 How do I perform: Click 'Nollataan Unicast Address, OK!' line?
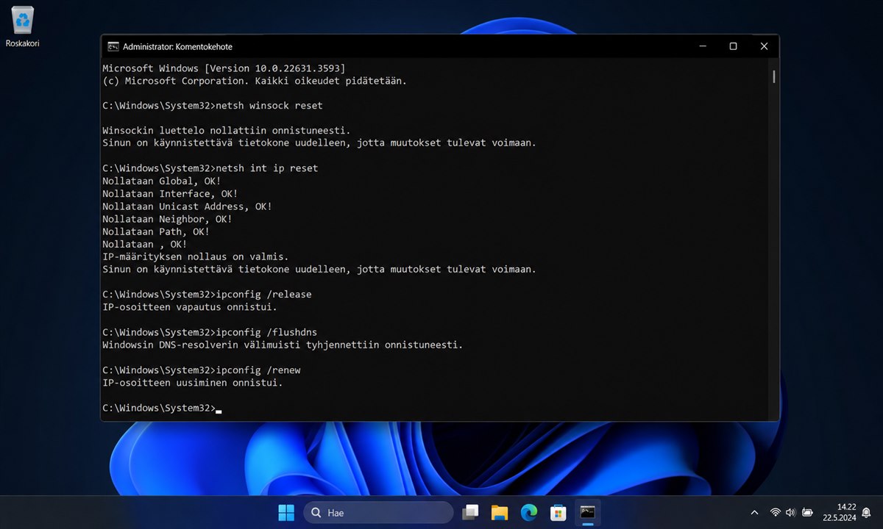pos(188,206)
